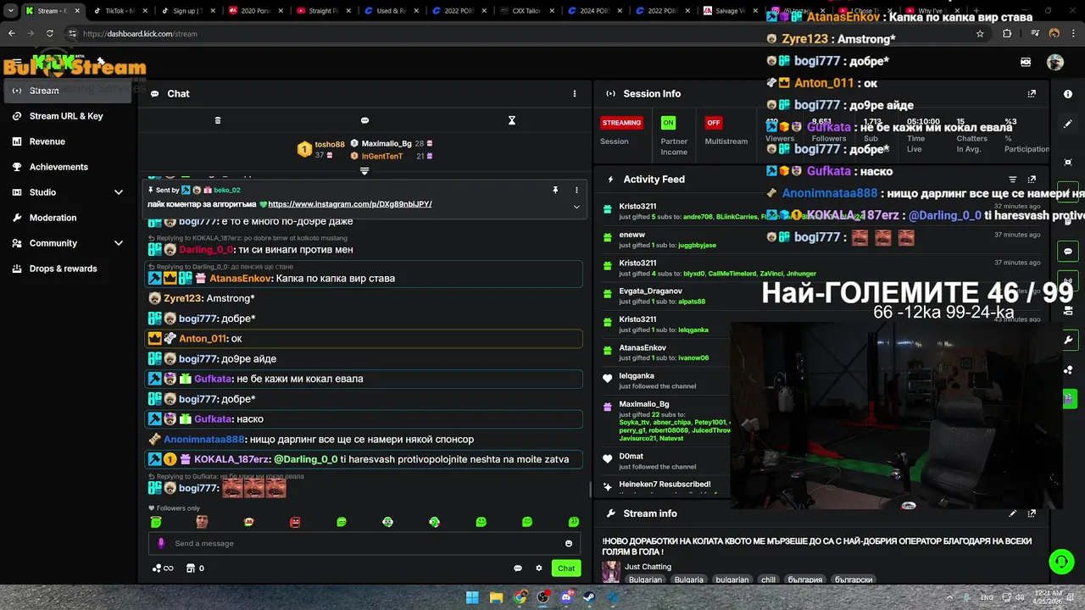Click the Send a message field

tap(364, 543)
